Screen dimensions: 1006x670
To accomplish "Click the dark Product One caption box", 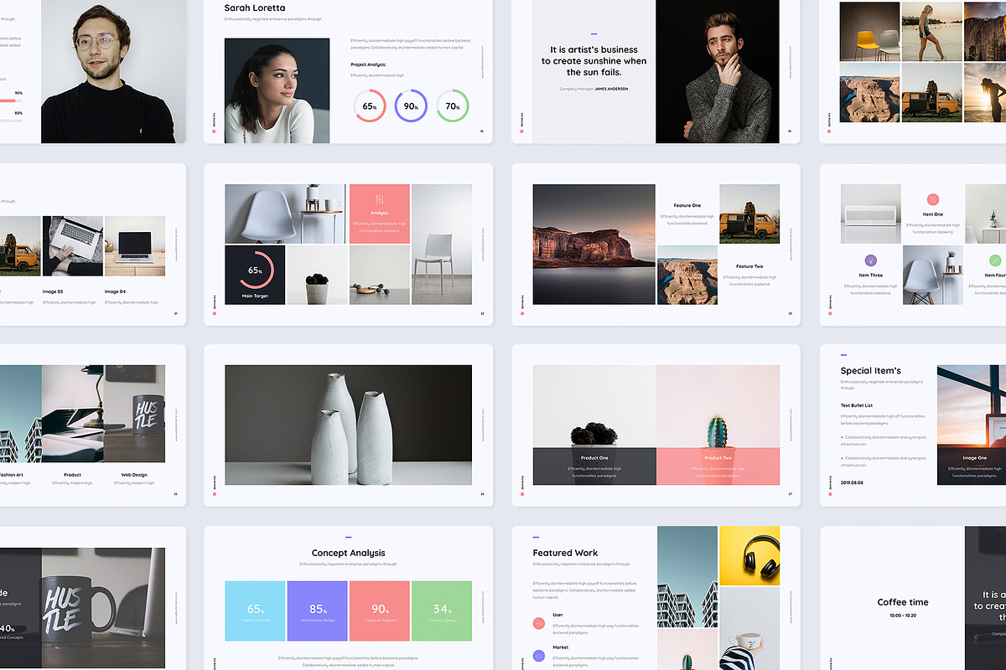I will (594, 466).
